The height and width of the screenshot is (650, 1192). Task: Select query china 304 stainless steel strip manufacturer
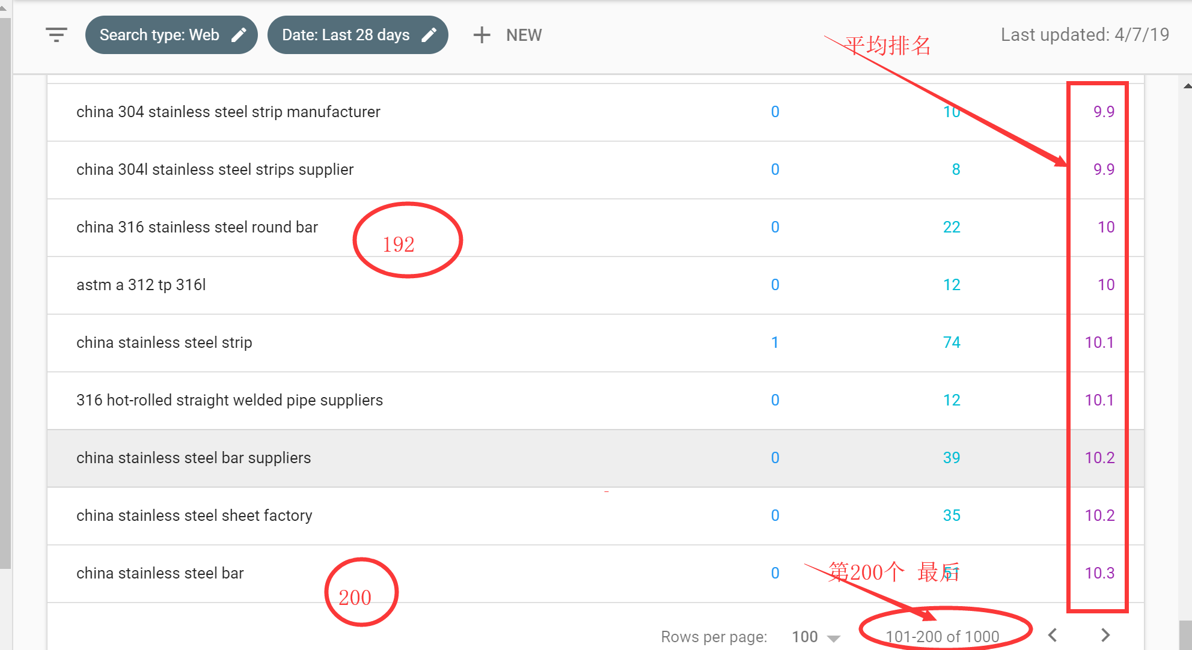pos(228,112)
